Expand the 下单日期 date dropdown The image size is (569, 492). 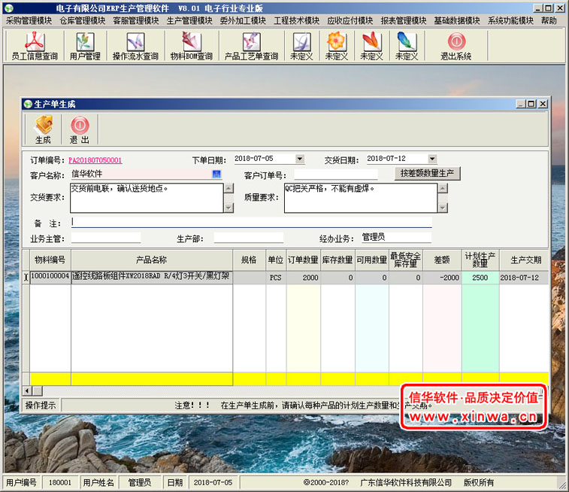point(299,159)
